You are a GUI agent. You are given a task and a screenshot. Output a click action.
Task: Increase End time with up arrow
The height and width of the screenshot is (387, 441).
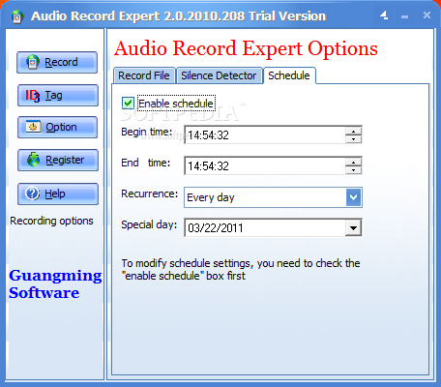(354, 162)
